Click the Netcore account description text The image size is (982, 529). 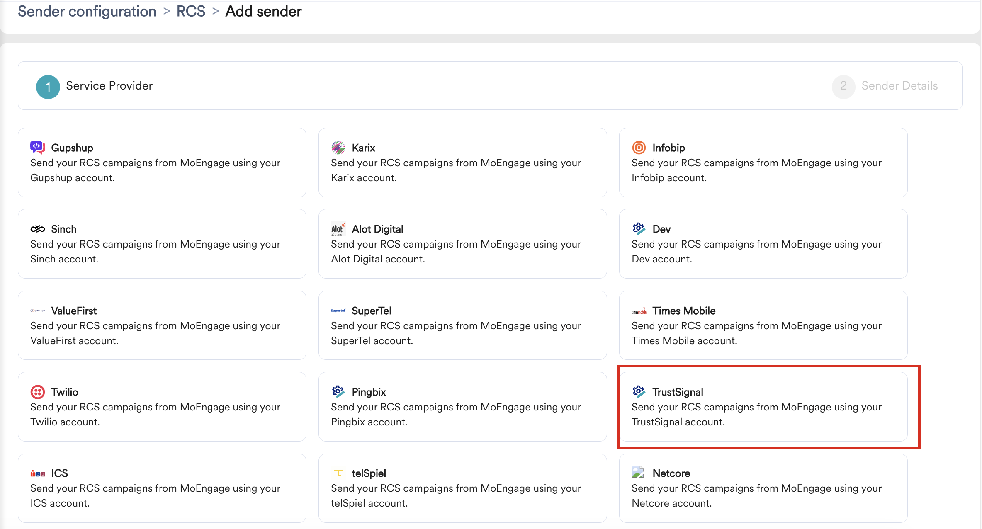pos(757,496)
